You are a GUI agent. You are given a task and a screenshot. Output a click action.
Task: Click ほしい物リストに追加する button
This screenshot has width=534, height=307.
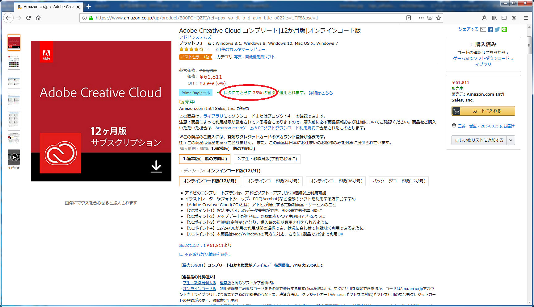[x=479, y=140]
